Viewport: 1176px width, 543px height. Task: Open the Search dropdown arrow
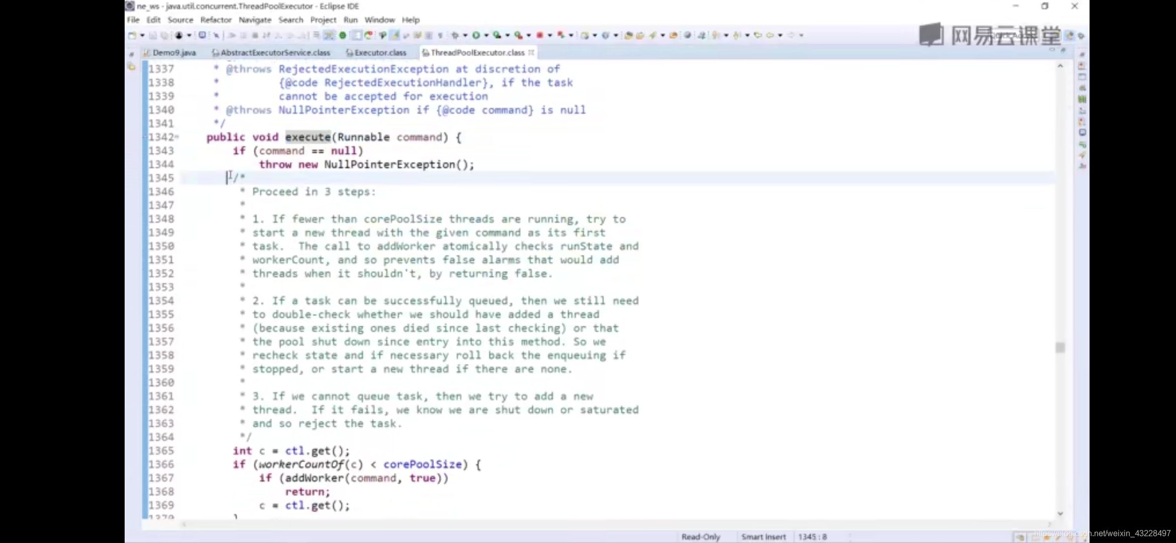[x=663, y=35]
